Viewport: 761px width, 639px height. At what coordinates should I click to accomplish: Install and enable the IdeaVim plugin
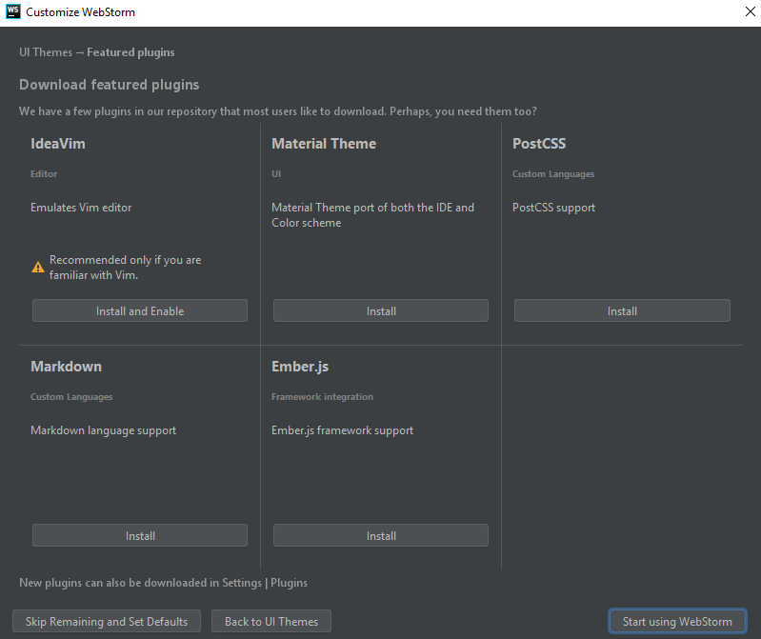point(140,310)
